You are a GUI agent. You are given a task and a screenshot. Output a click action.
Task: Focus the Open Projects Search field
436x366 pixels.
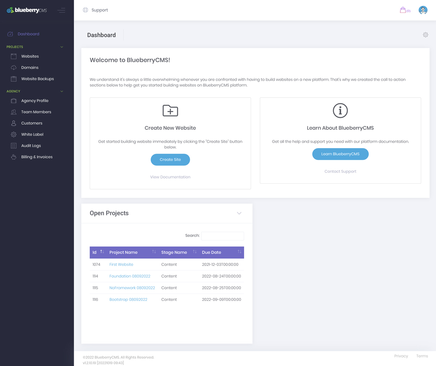(223, 236)
